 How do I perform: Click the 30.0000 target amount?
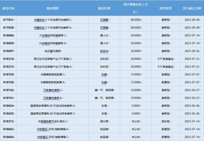pos(135,51)
